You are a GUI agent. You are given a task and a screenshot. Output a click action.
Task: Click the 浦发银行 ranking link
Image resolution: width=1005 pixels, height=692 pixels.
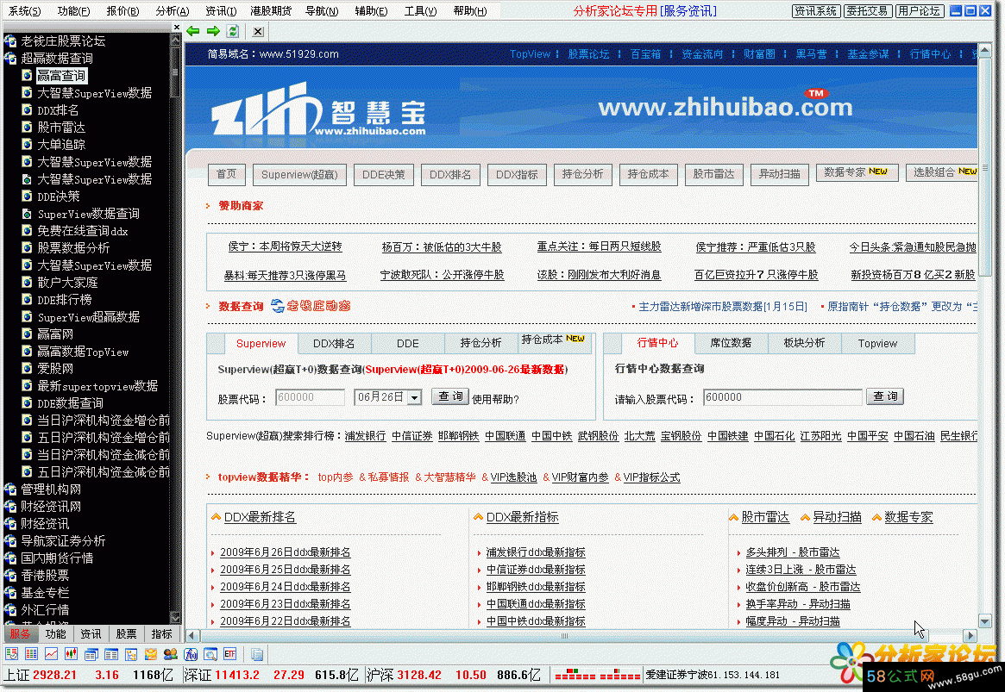click(x=366, y=436)
